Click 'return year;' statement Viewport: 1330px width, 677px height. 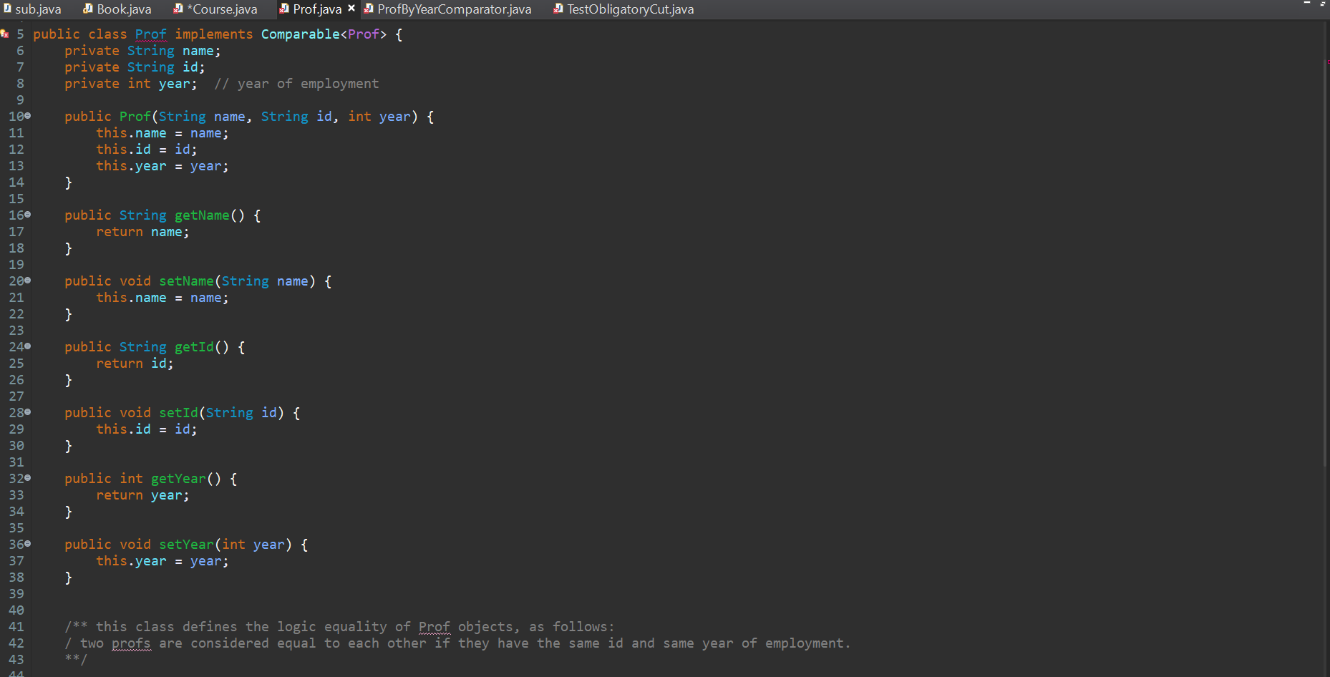pyautogui.click(x=142, y=495)
